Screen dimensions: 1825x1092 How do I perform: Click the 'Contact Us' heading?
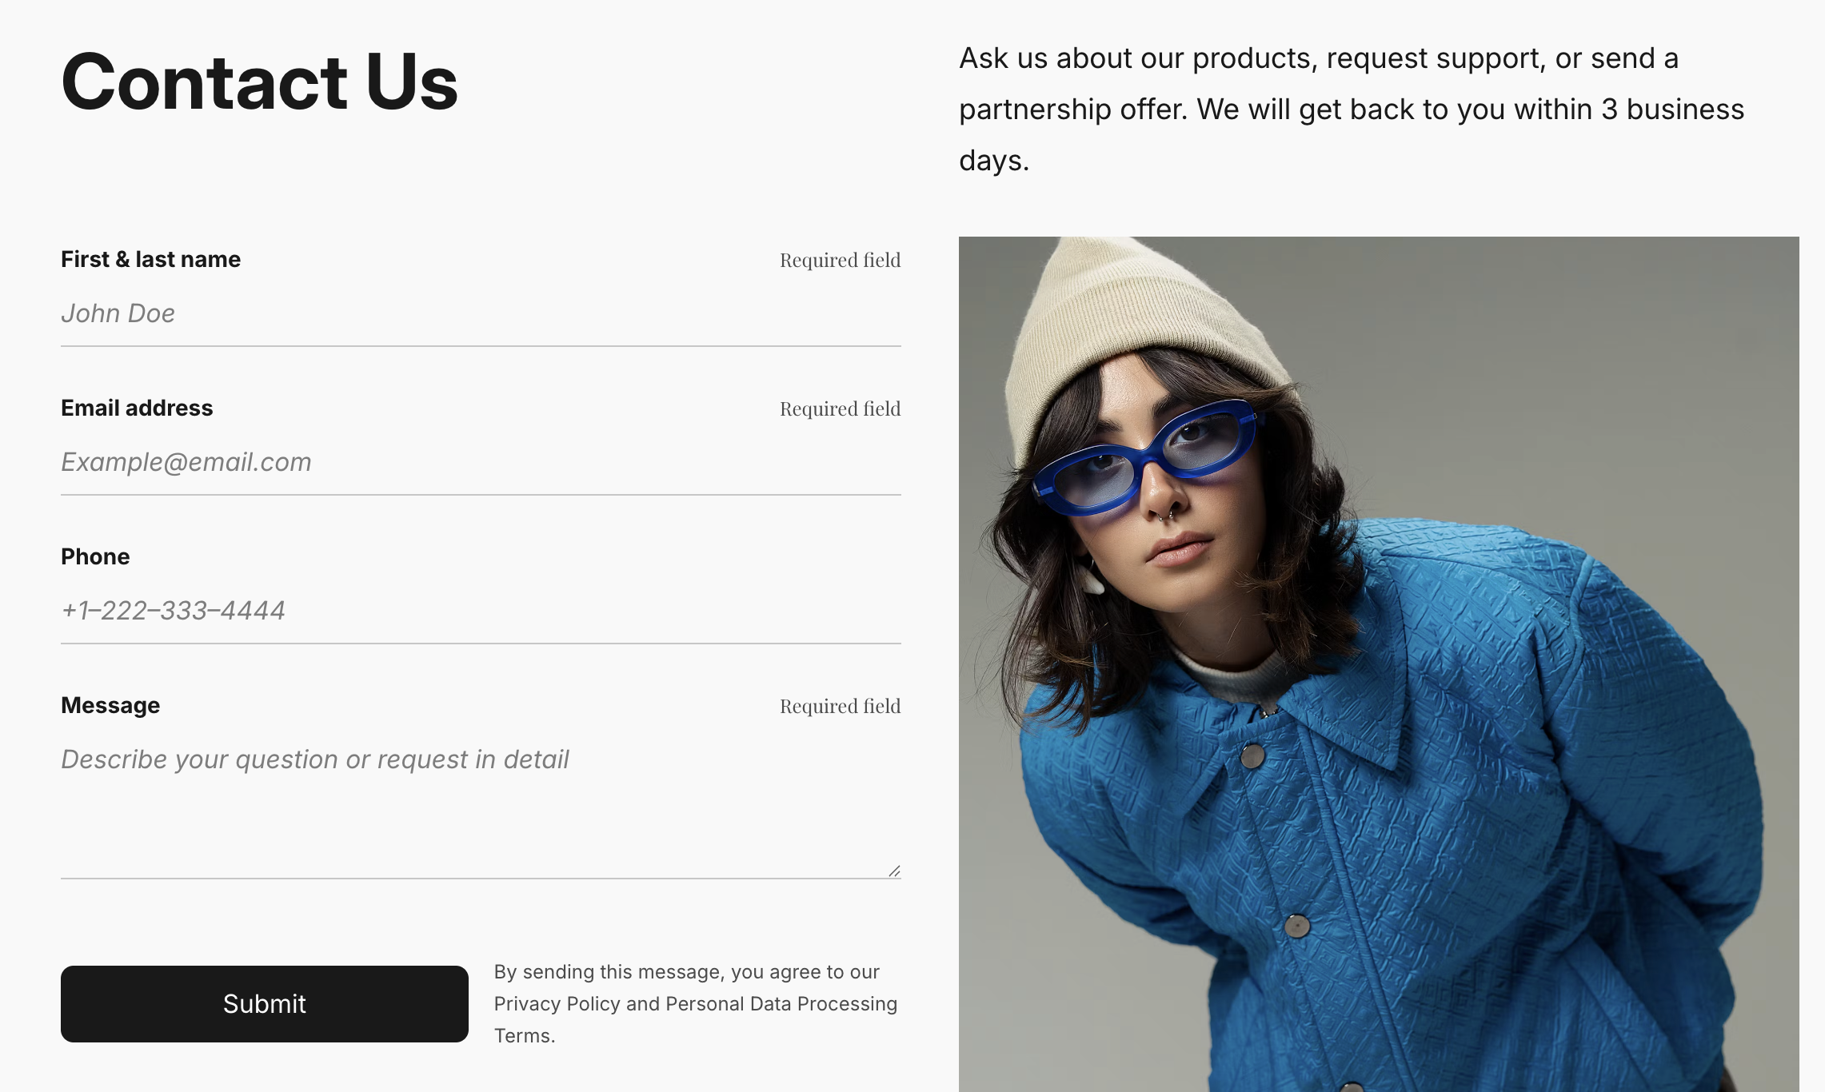coord(259,82)
